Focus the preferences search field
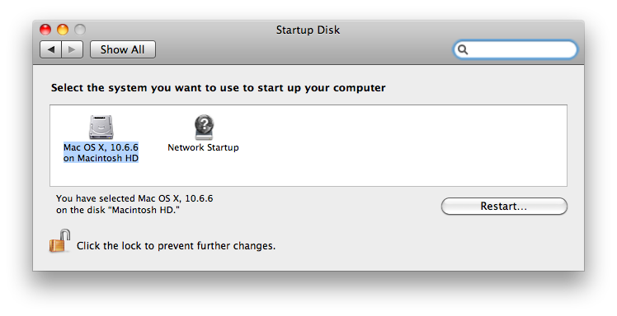 (516, 50)
